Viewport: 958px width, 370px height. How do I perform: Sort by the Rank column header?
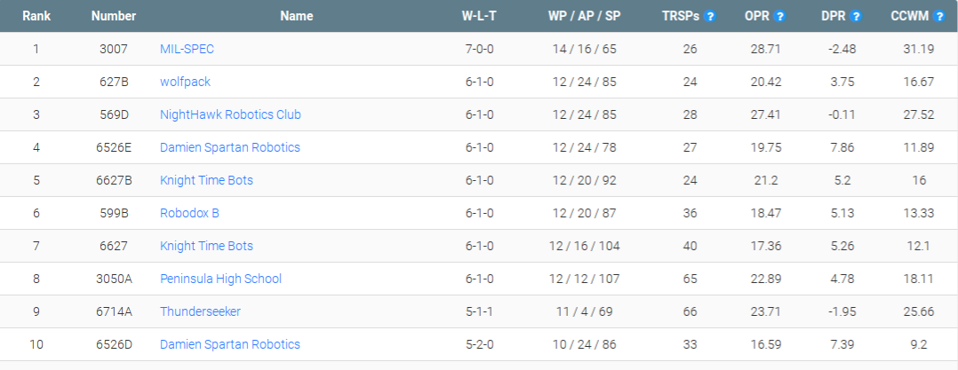tap(36, 17)
